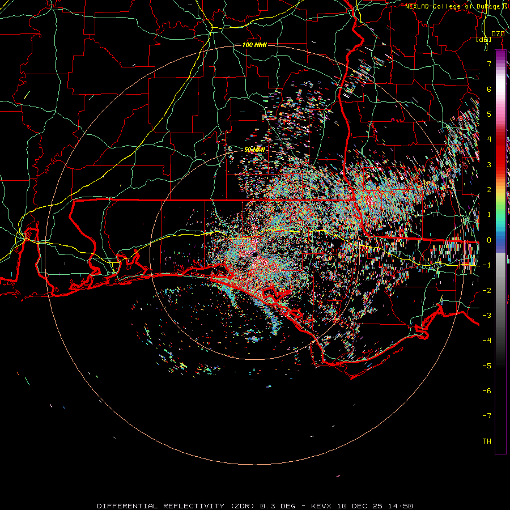
Task: Click the 14:50 timestamp in caption
Action: 401,506
